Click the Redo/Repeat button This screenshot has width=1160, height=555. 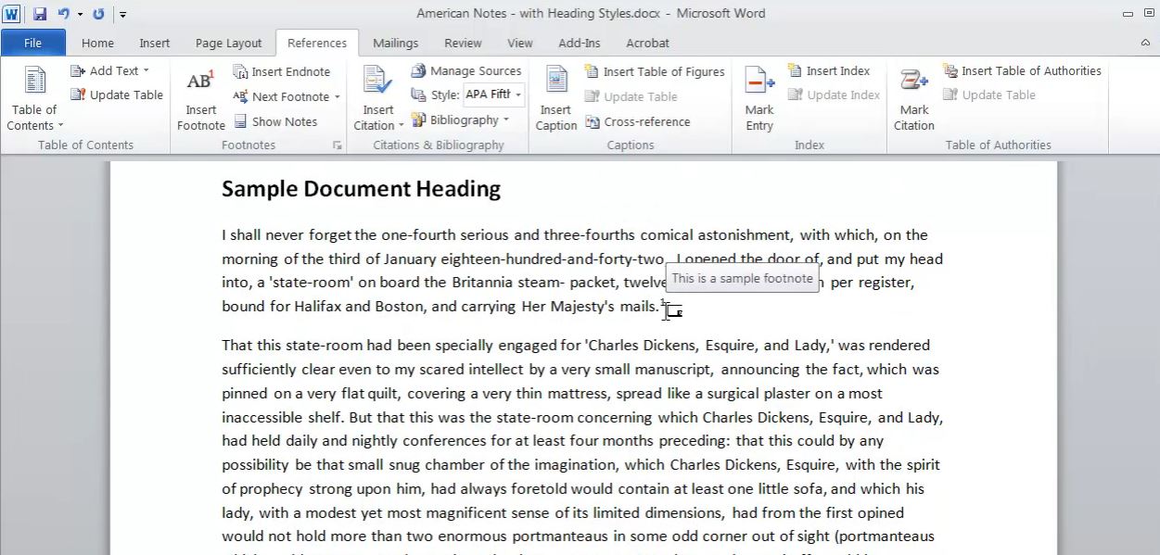98,14
